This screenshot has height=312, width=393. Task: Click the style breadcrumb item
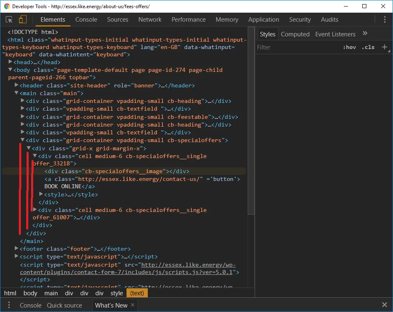[116, 293]
